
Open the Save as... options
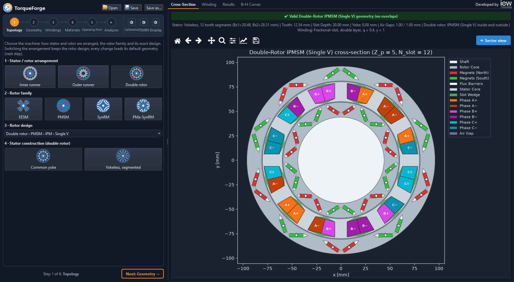coord(154,8)
